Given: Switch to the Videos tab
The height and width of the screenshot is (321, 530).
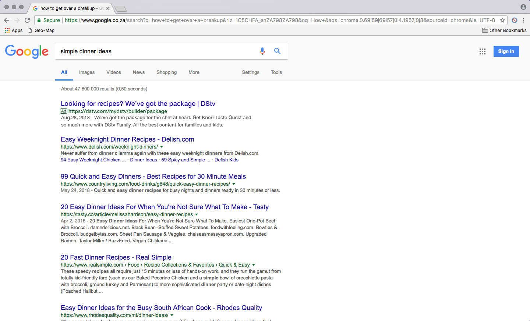Looking at the screenshot, I should coord(114,72).
